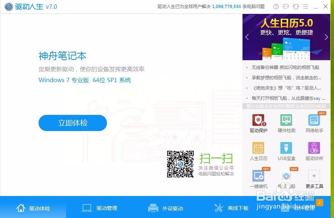Image resolution: width=334 pixels, height=218 pixels.
Task: Click the WeChat QR code image
Action: point(180,164)
